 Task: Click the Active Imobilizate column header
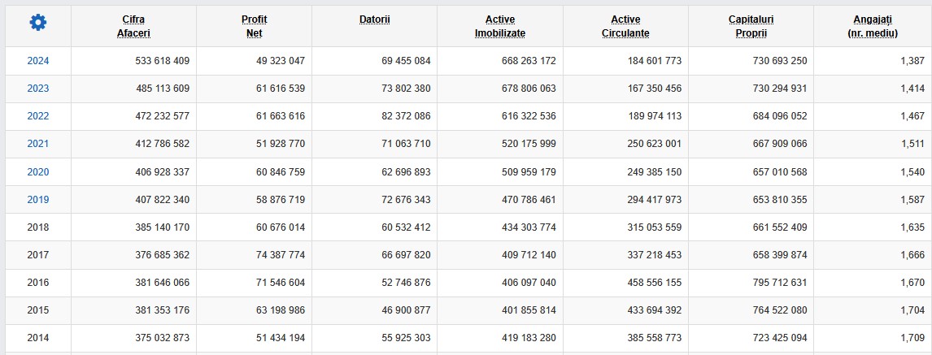(500, 27)
